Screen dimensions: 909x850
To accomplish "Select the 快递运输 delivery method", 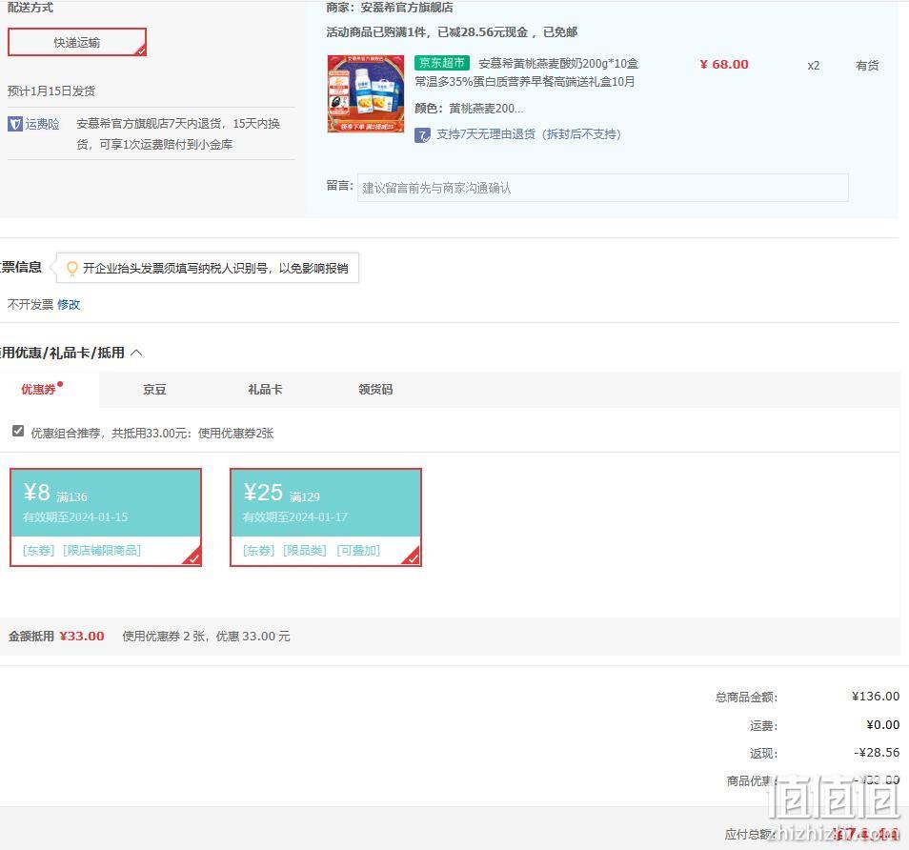I will pyautogui.click(x=77, y=42).
